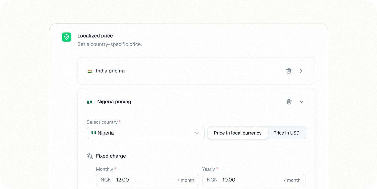Click the Price in local currency tab label

pos(238,133)
